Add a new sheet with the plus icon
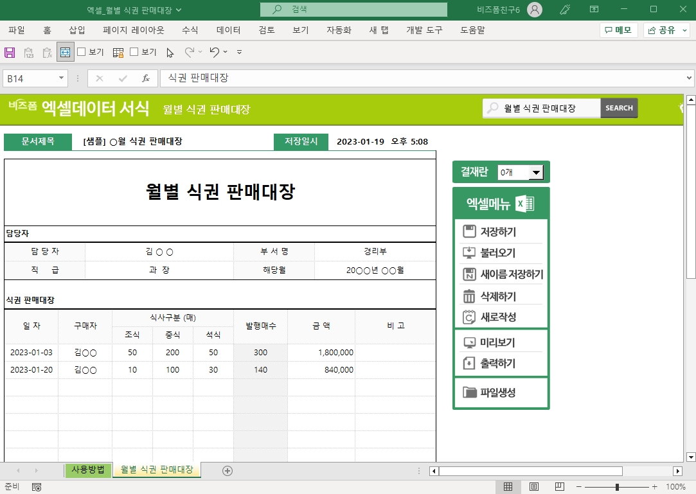This screenshot has width=696, height=494. [227, 470]
